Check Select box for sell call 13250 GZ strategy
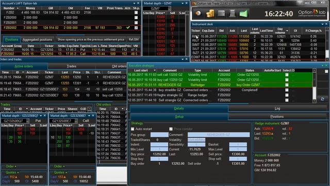 click(x=287, y=75)
